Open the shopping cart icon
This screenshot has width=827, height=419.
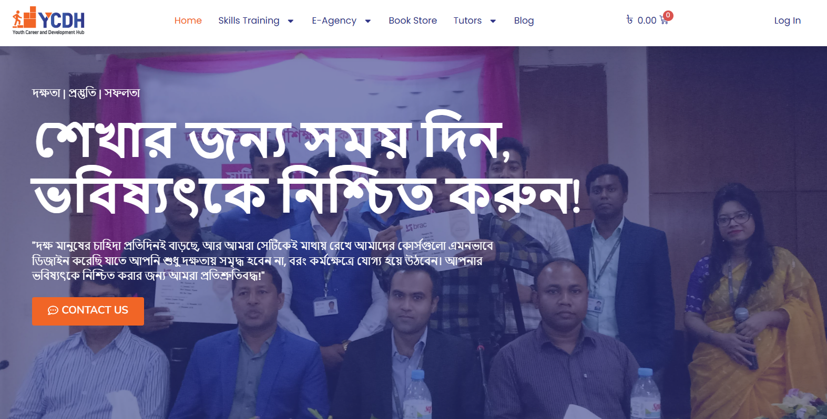pyautogui.click(x=663, y=21)
